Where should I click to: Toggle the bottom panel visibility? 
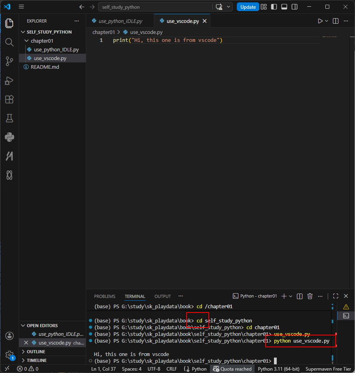click(x=284, y=7)
